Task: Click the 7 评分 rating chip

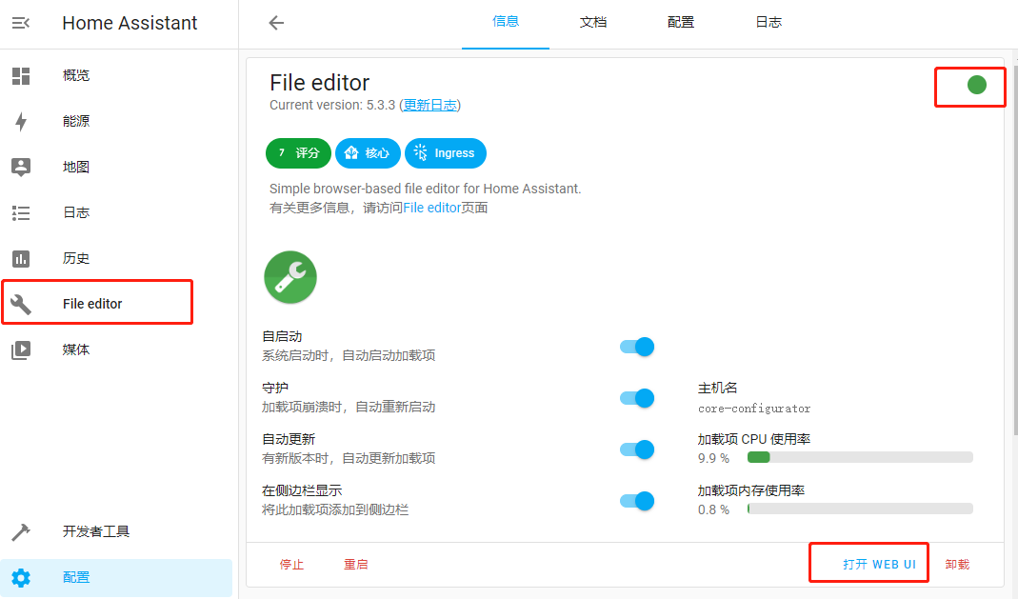Action: [299, 153]
